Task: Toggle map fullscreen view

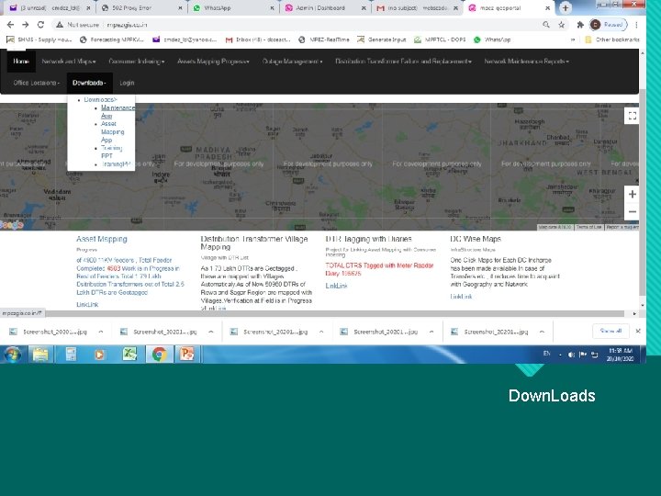Action: (632, 116)
